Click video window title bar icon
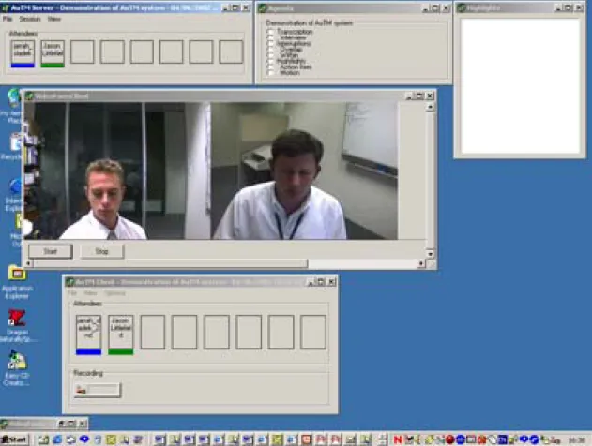The height and width of the screenshot is (446, 592). 29,97
